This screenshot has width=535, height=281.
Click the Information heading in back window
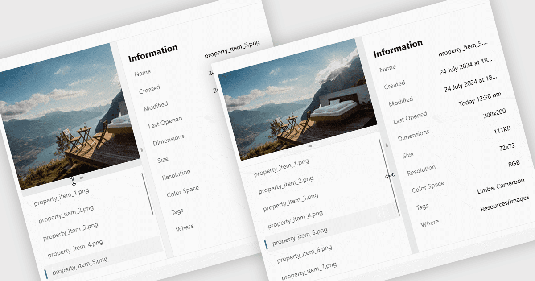152,53
